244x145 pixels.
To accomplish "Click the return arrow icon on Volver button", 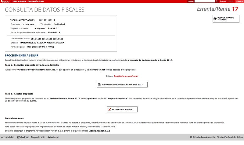I will point(215,19).
